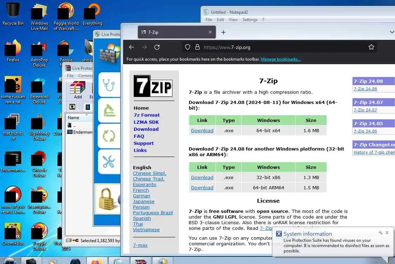Open the Everything desktop shortcut
Viewport: 395px width, 264px height.
pyautogui.click(x=92, y=14)
